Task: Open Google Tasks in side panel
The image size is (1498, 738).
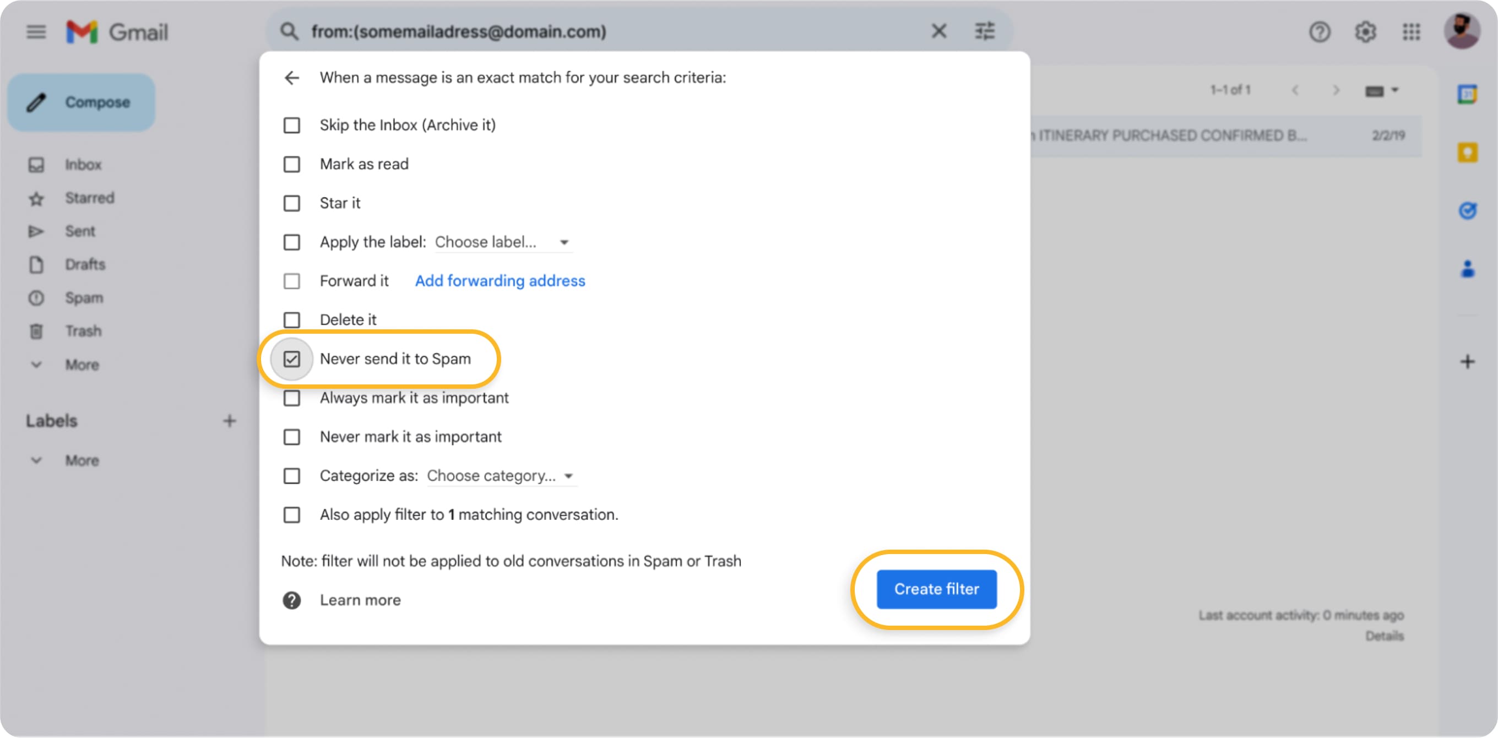Action: (1468, 211)
